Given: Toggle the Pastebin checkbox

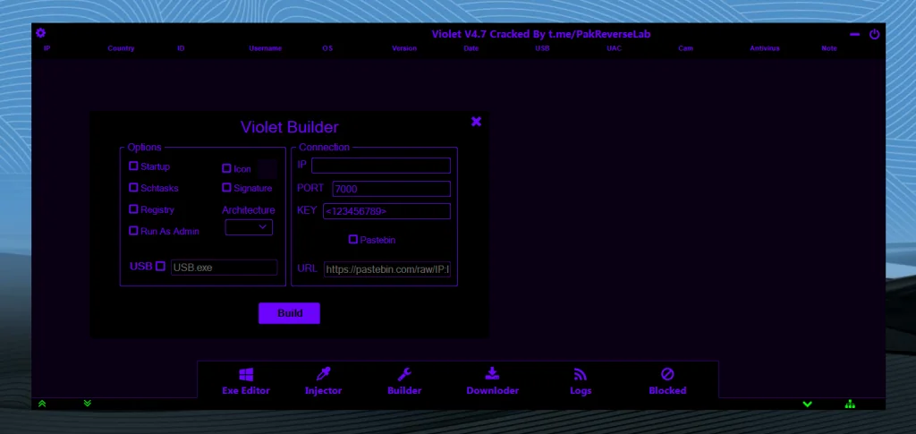Looking at the screenshot, I should click(353, 240).
